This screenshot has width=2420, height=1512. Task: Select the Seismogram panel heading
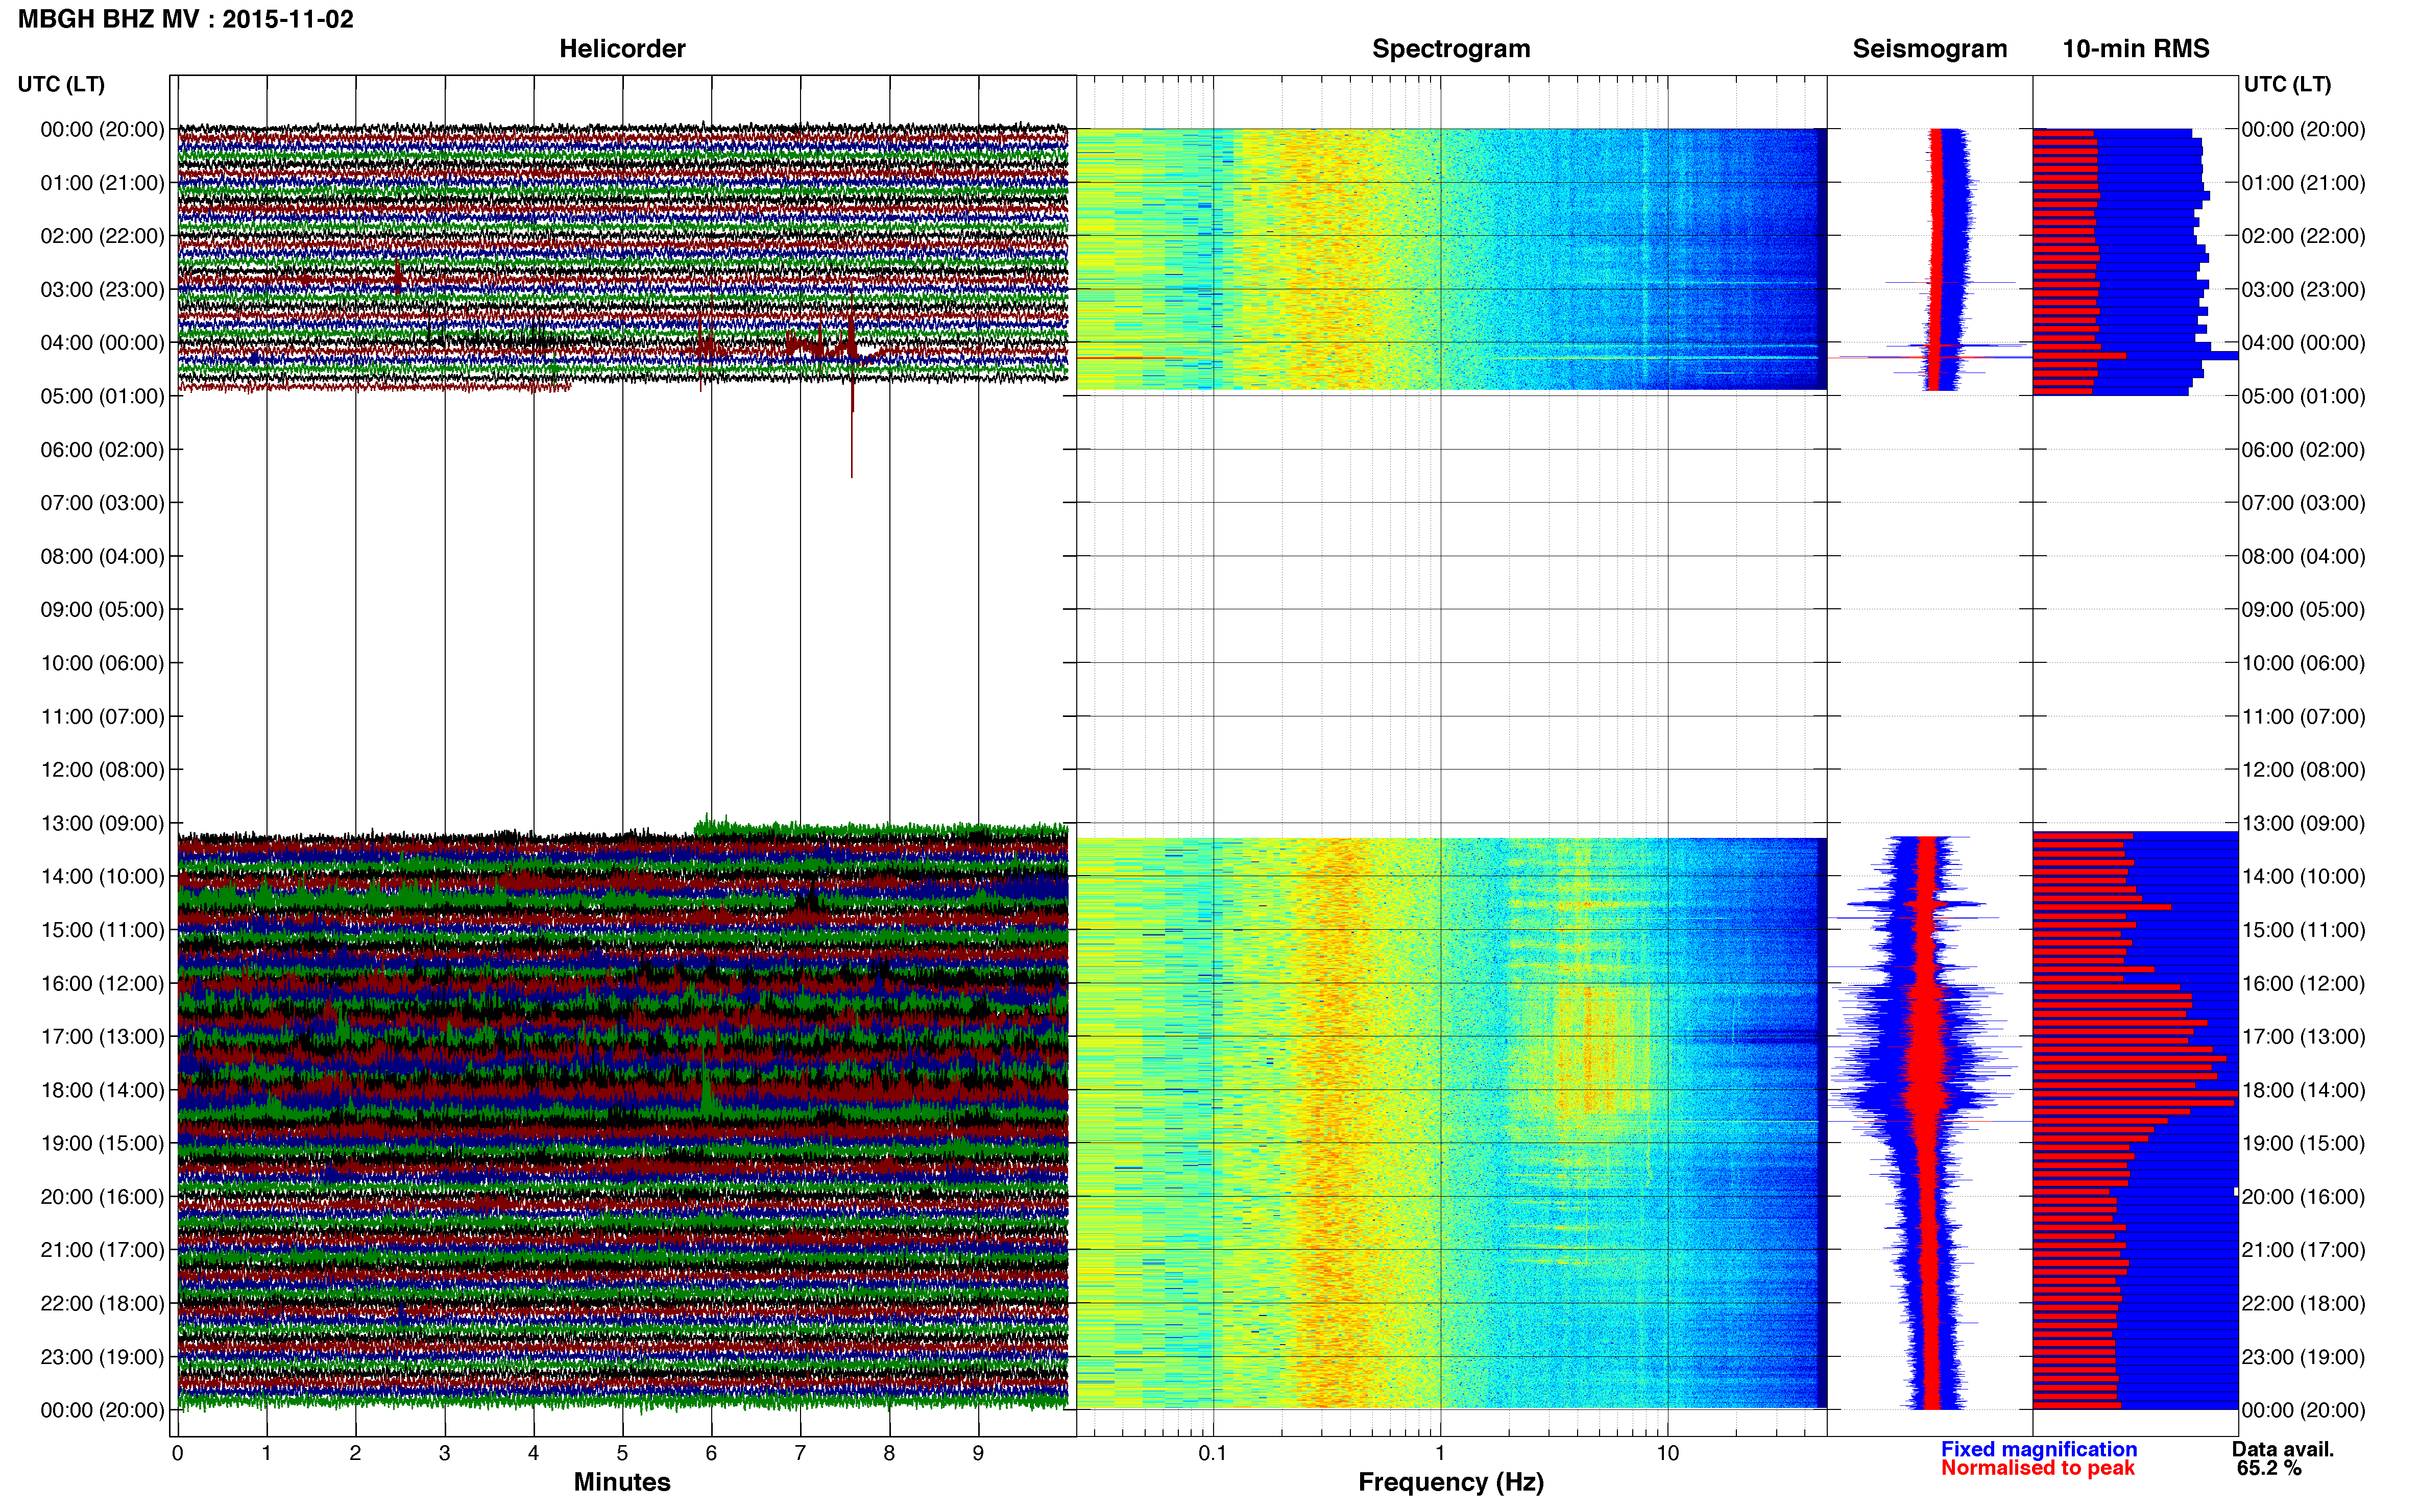click(x=1929, y=49)
